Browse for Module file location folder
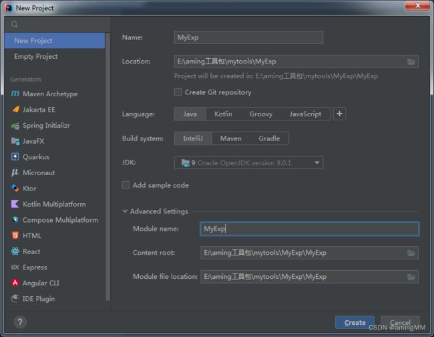Screen dimensions: 434x337 click(411, 277)
